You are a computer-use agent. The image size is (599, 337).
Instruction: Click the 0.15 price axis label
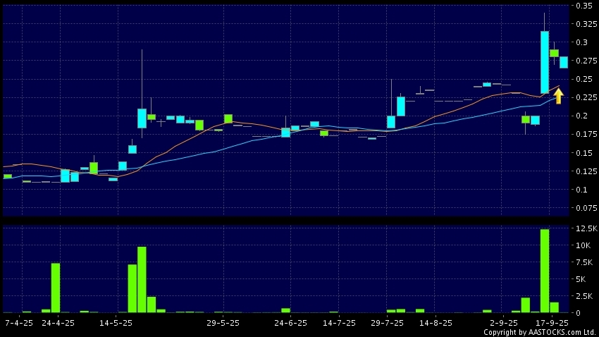(x=584, y=153)
